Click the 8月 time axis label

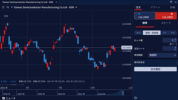click(27, 88)
